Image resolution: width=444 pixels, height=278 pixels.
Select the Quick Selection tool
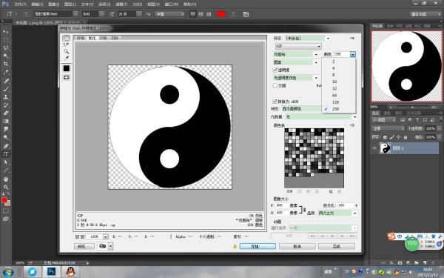click(x=6, y=56)
